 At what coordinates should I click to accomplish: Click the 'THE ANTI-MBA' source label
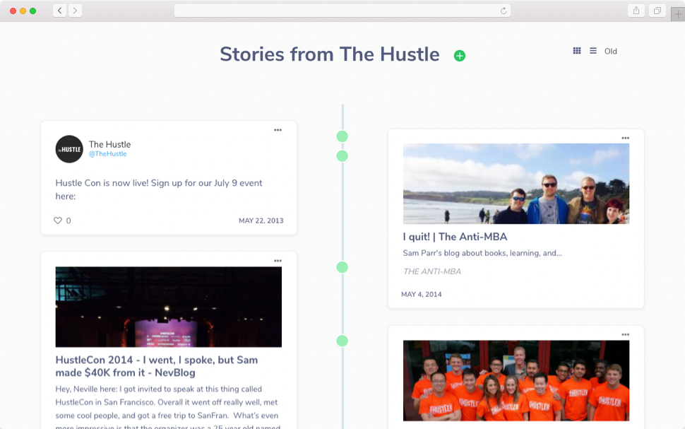pos(431,271)
